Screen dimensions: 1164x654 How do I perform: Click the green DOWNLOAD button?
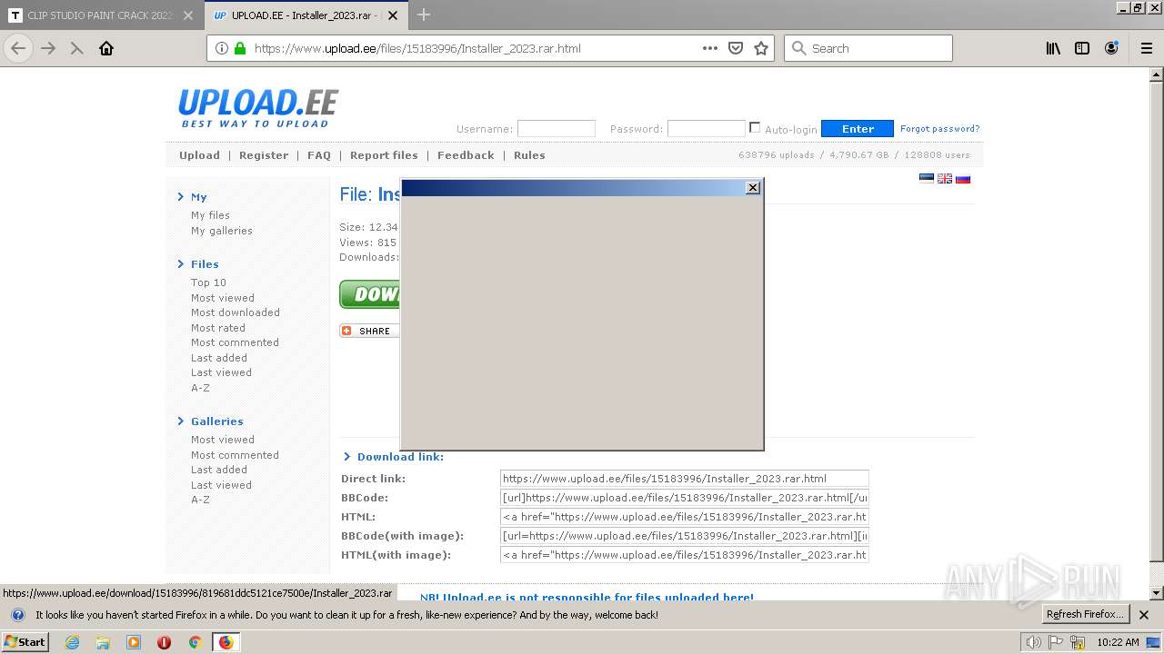point(370,294)
